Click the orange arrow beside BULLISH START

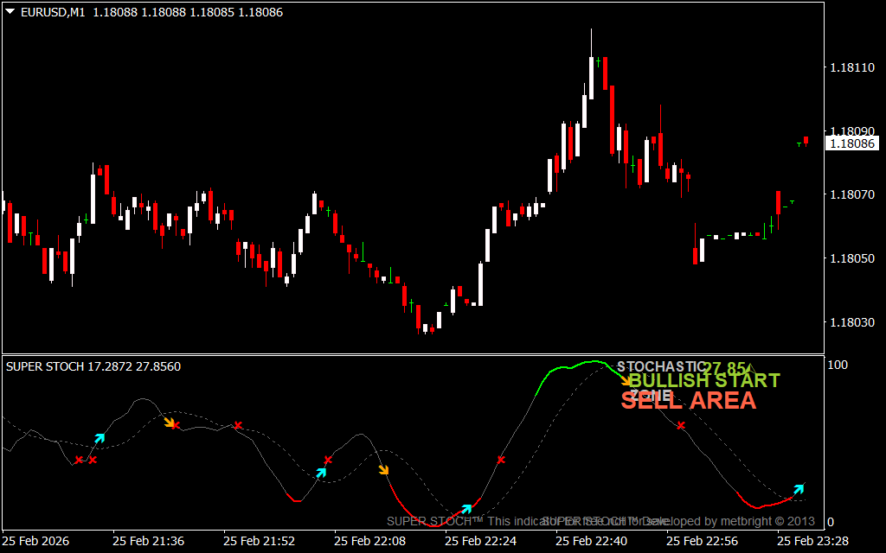click(x=626, y=379)
